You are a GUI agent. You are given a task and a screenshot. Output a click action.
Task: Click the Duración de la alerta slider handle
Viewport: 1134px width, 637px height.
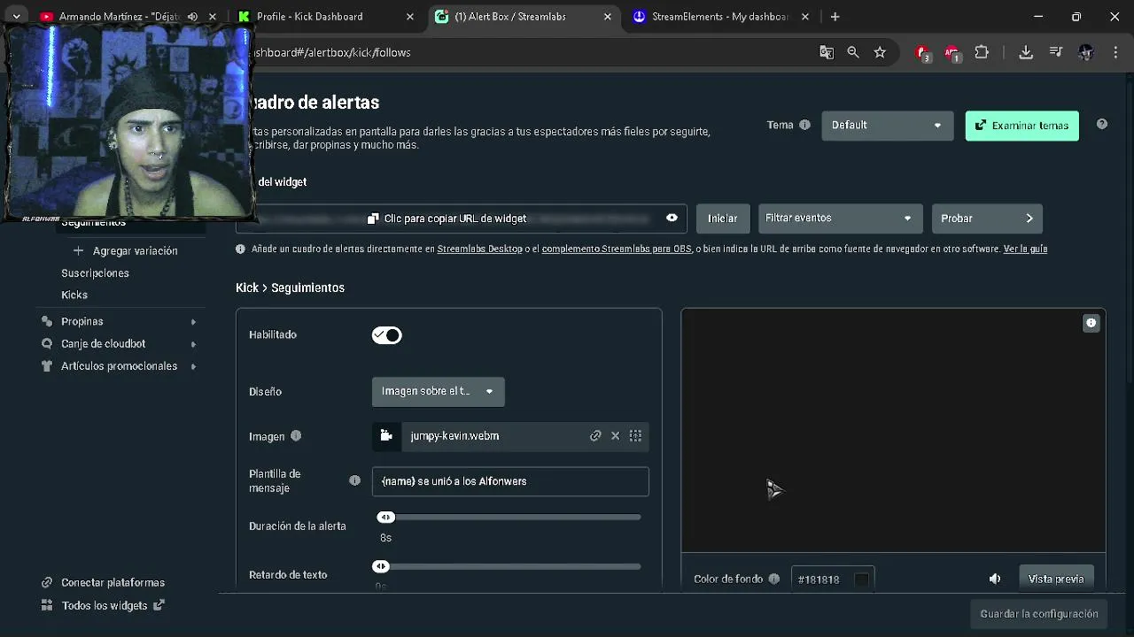(385, 517)
